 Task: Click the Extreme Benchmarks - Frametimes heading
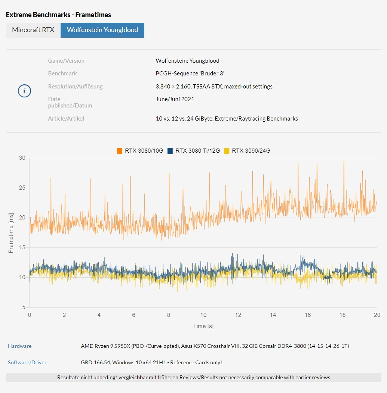[58, 15]
